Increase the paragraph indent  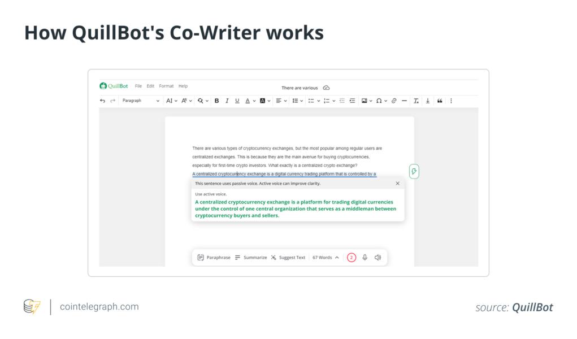click(352, 101)
